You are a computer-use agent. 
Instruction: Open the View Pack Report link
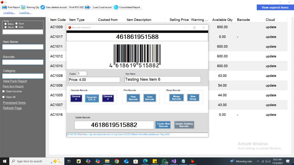coord(15,81)
